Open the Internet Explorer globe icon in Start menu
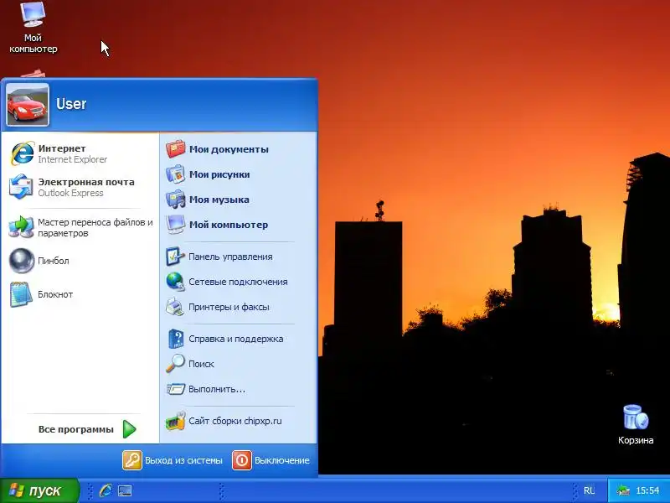The width and height of the screenshot is (670, 503). pyautogui.click(x=22, y=153)
